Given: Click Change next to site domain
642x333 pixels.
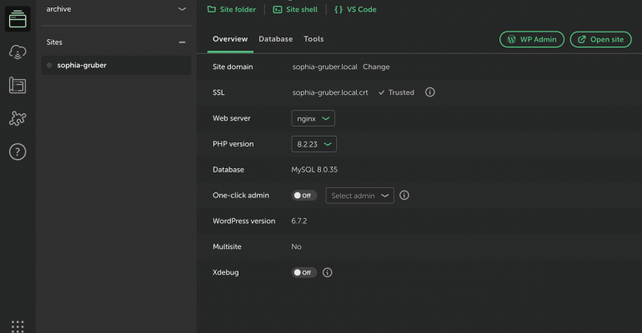Looking at the screenshot, I should pos(376,67).
